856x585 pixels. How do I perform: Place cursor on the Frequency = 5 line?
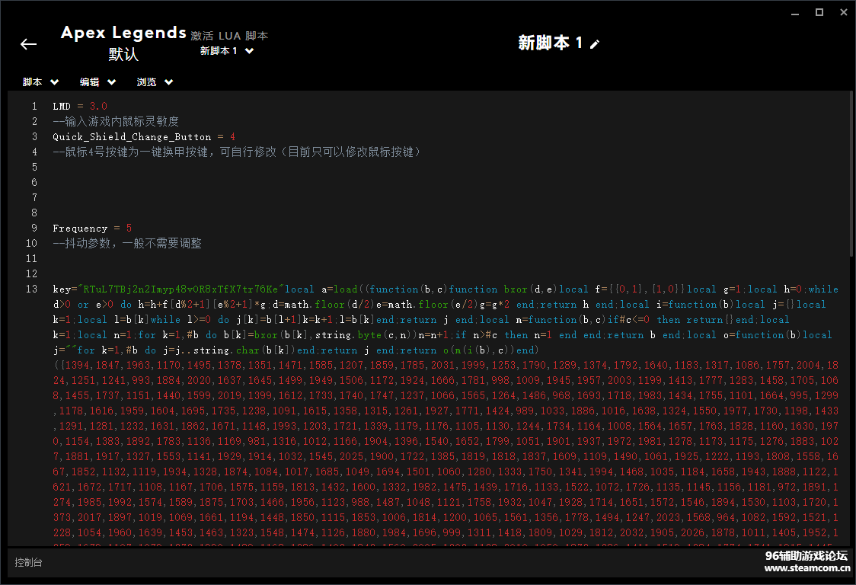point(92,228)
